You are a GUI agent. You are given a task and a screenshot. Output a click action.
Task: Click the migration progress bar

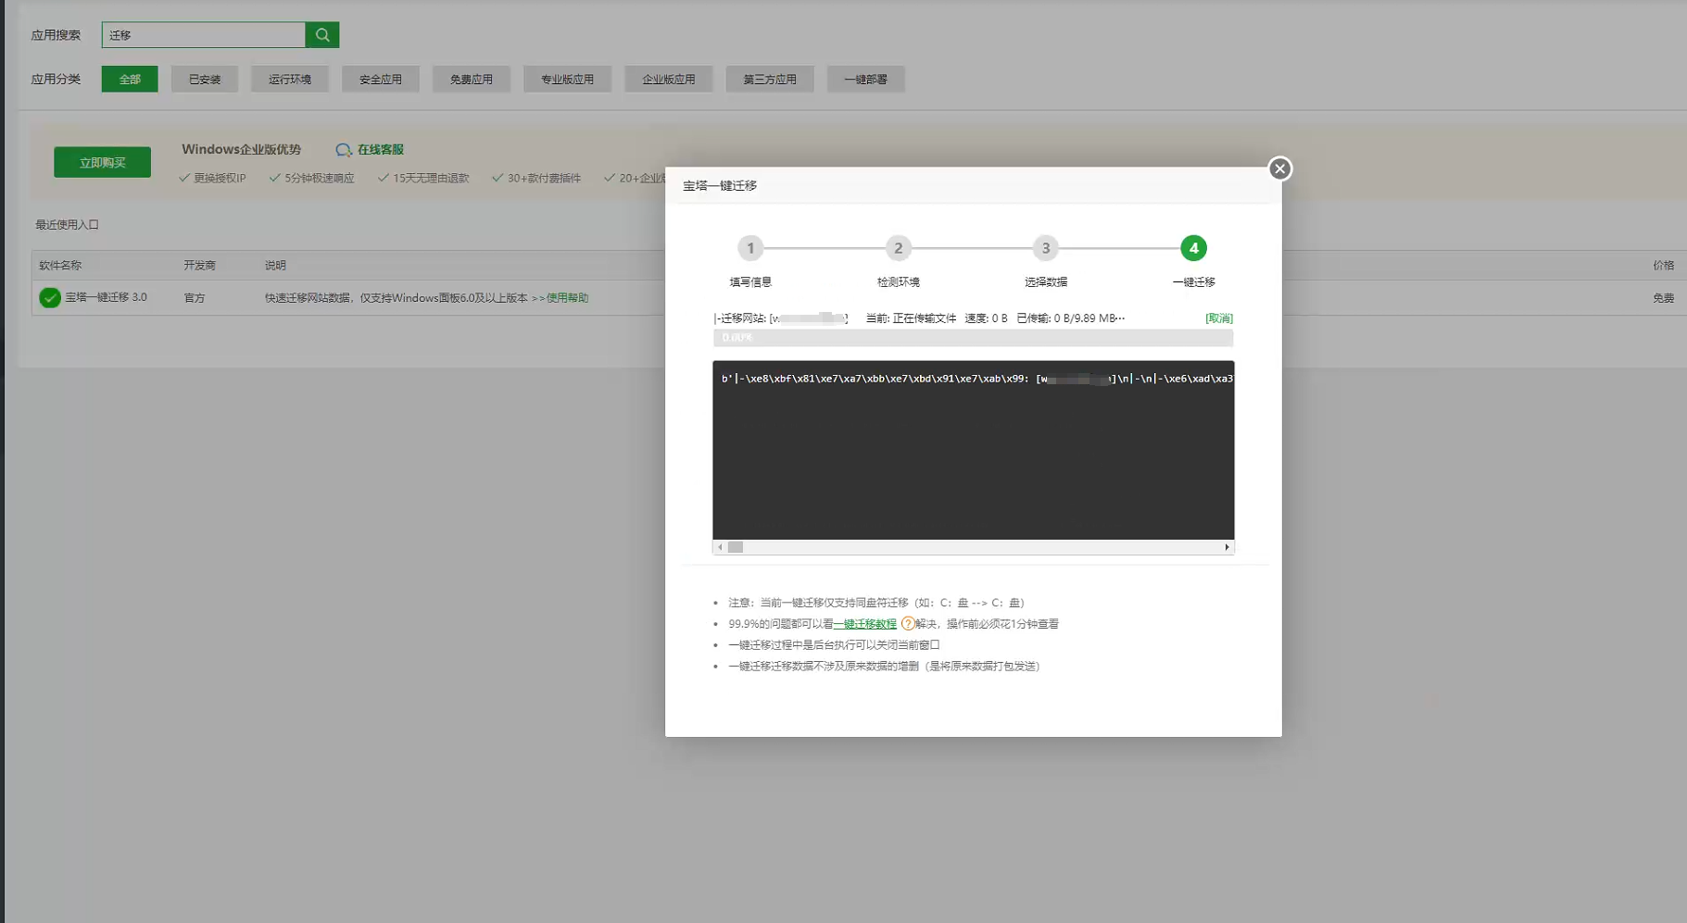pyautogui.click(x=973, y=338)
